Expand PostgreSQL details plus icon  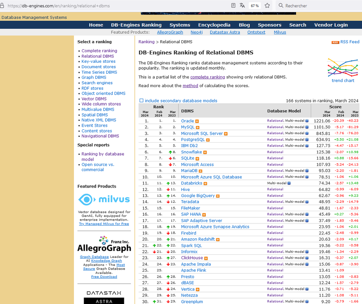(208, 140)
